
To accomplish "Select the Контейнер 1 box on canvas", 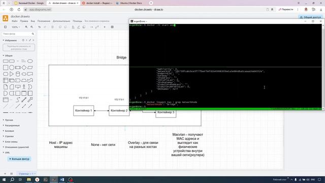I will click(x=83, y=111).
